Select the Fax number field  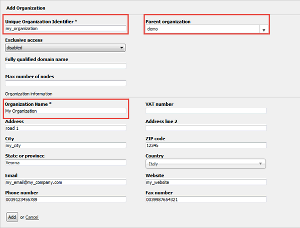(206, 199)
